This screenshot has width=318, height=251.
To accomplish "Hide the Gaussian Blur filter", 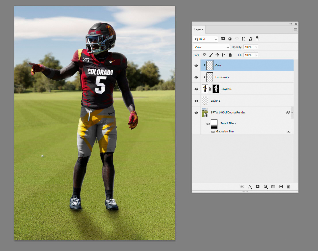I will coord(213,132).
